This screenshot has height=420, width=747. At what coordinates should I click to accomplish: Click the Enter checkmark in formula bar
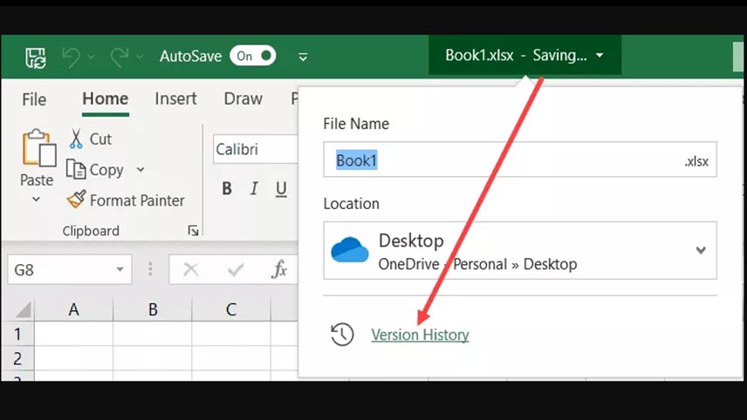236,270
